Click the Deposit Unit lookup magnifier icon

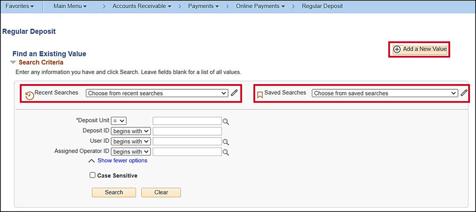point(226,122)
